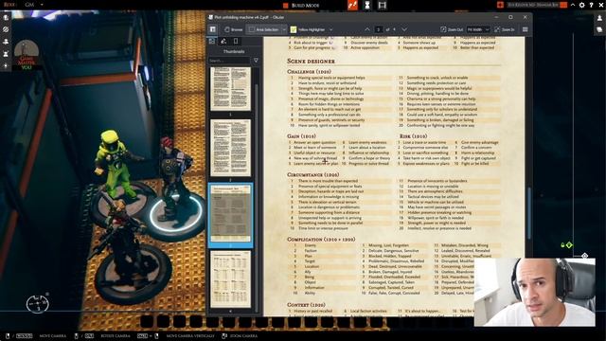The width and height of the screenshot is (606, 341).
Task: Go to previous page with up arrow
Action: (367, 29)
